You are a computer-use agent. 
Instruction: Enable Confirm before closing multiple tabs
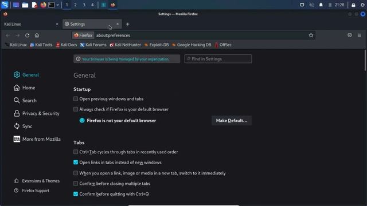coord(76,184)
